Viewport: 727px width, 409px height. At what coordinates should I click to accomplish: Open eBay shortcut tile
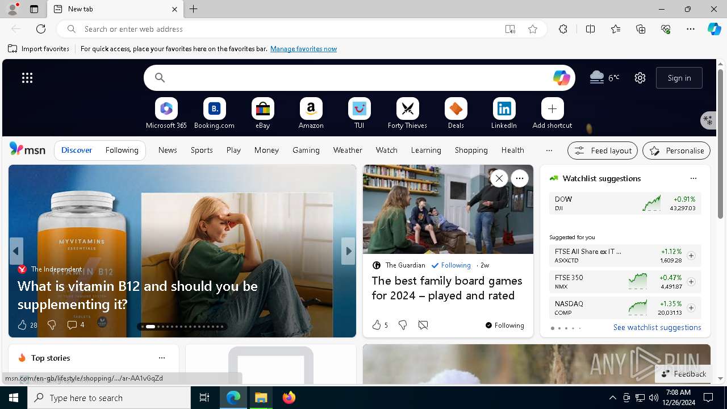(x=262, y=114)
